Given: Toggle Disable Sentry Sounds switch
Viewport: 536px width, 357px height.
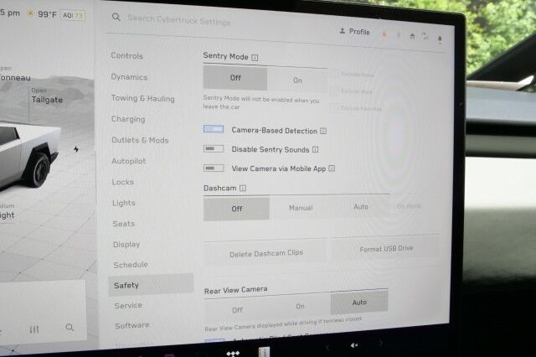Looking at the screenshot, I should 214,149.
